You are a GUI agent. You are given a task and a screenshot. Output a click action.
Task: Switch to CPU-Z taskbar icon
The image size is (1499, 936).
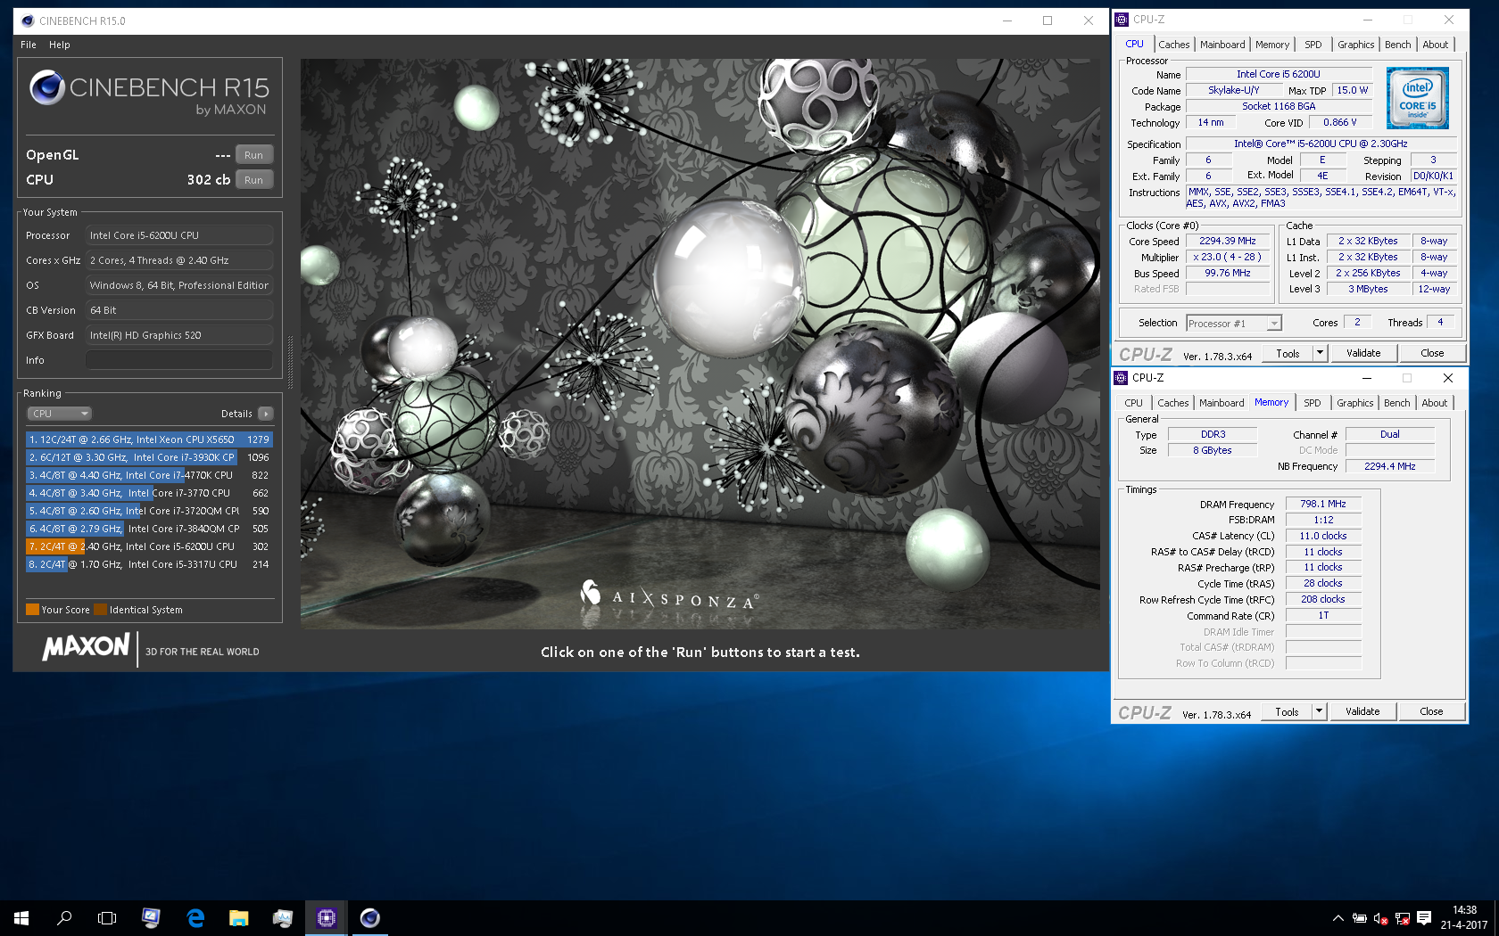click(326, 917)
